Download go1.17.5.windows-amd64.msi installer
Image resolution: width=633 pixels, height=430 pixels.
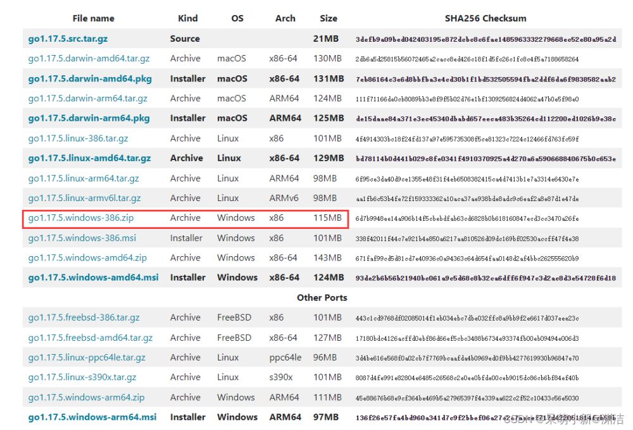point(93,278)
